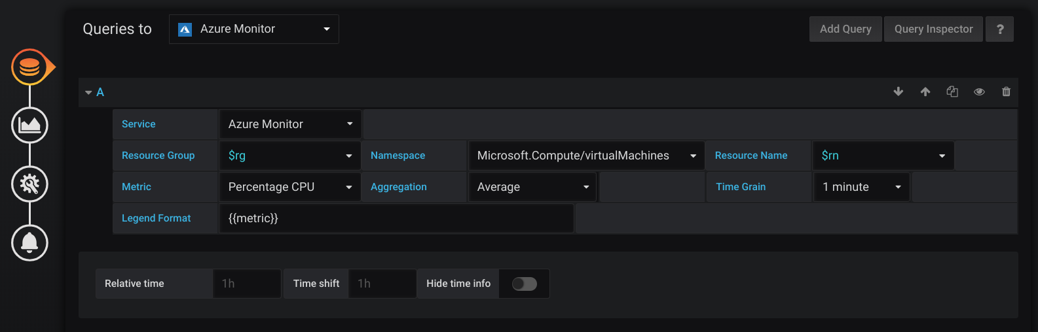Open the Alert bell icon in sidebar

29,242
